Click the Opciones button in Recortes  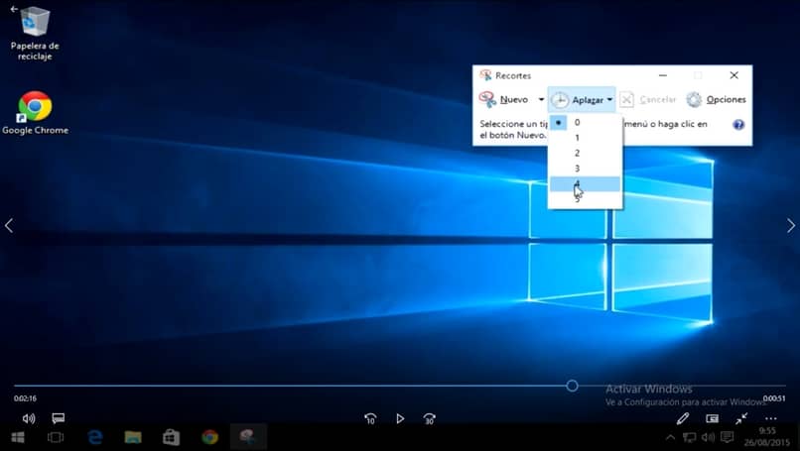716,99
